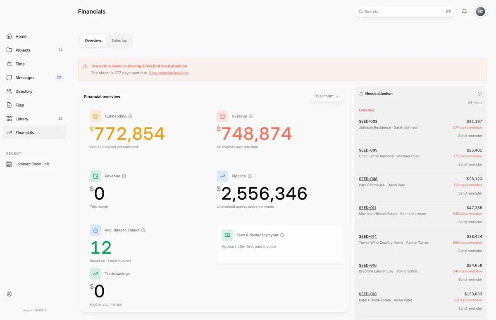The image size is (496, 320).
Task: Click the Pipeline trend icon
Action: click(222, 176)
